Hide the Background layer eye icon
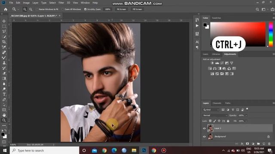This screenshot has height=154, width=275. coord(204,136)
